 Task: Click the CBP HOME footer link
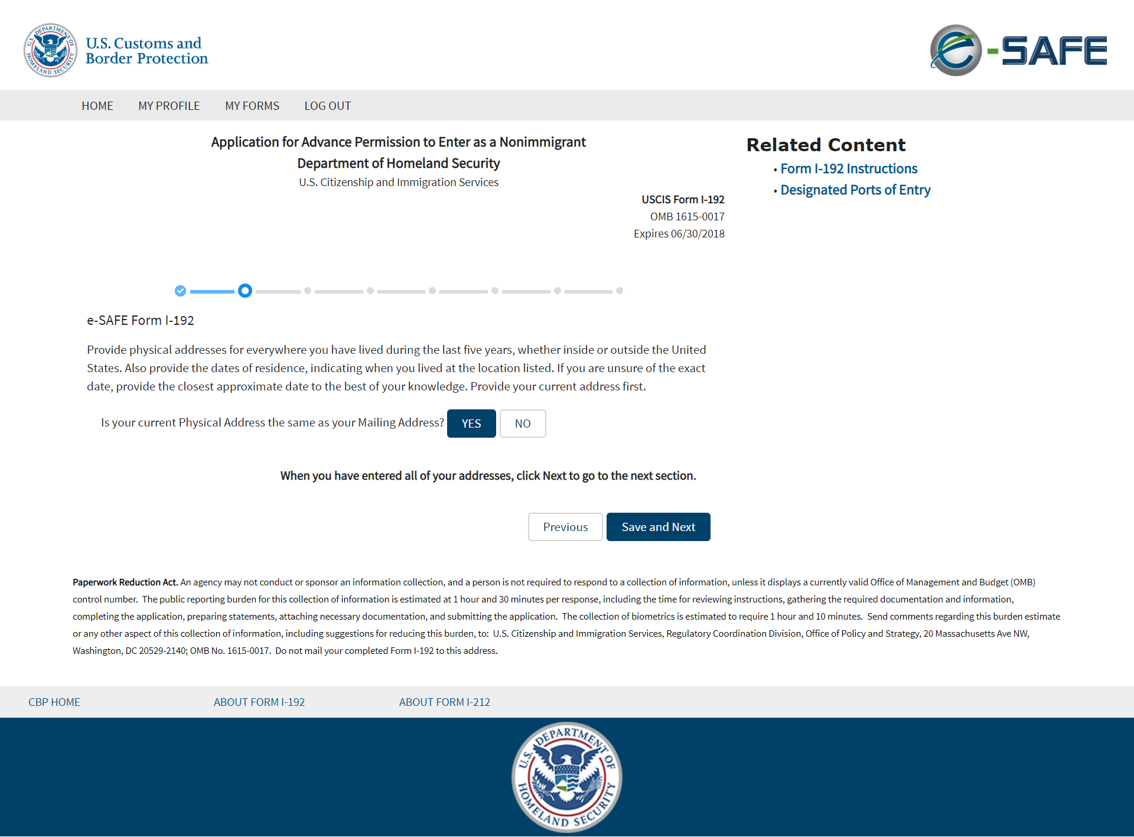coord(54,702)
